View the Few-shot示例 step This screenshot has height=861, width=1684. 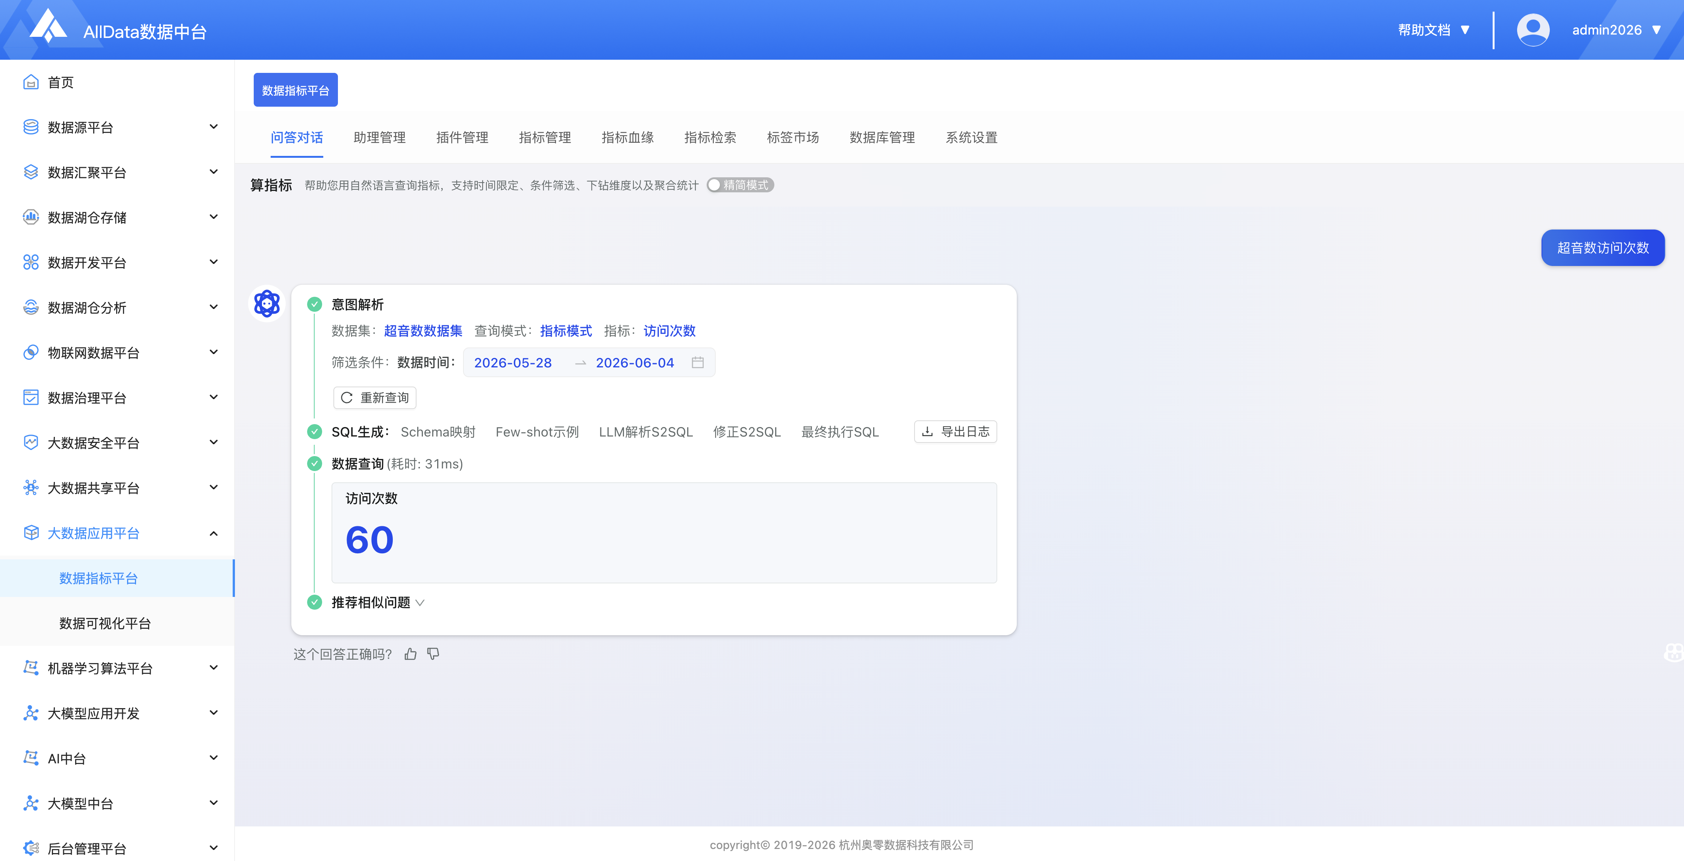(537, 432)
